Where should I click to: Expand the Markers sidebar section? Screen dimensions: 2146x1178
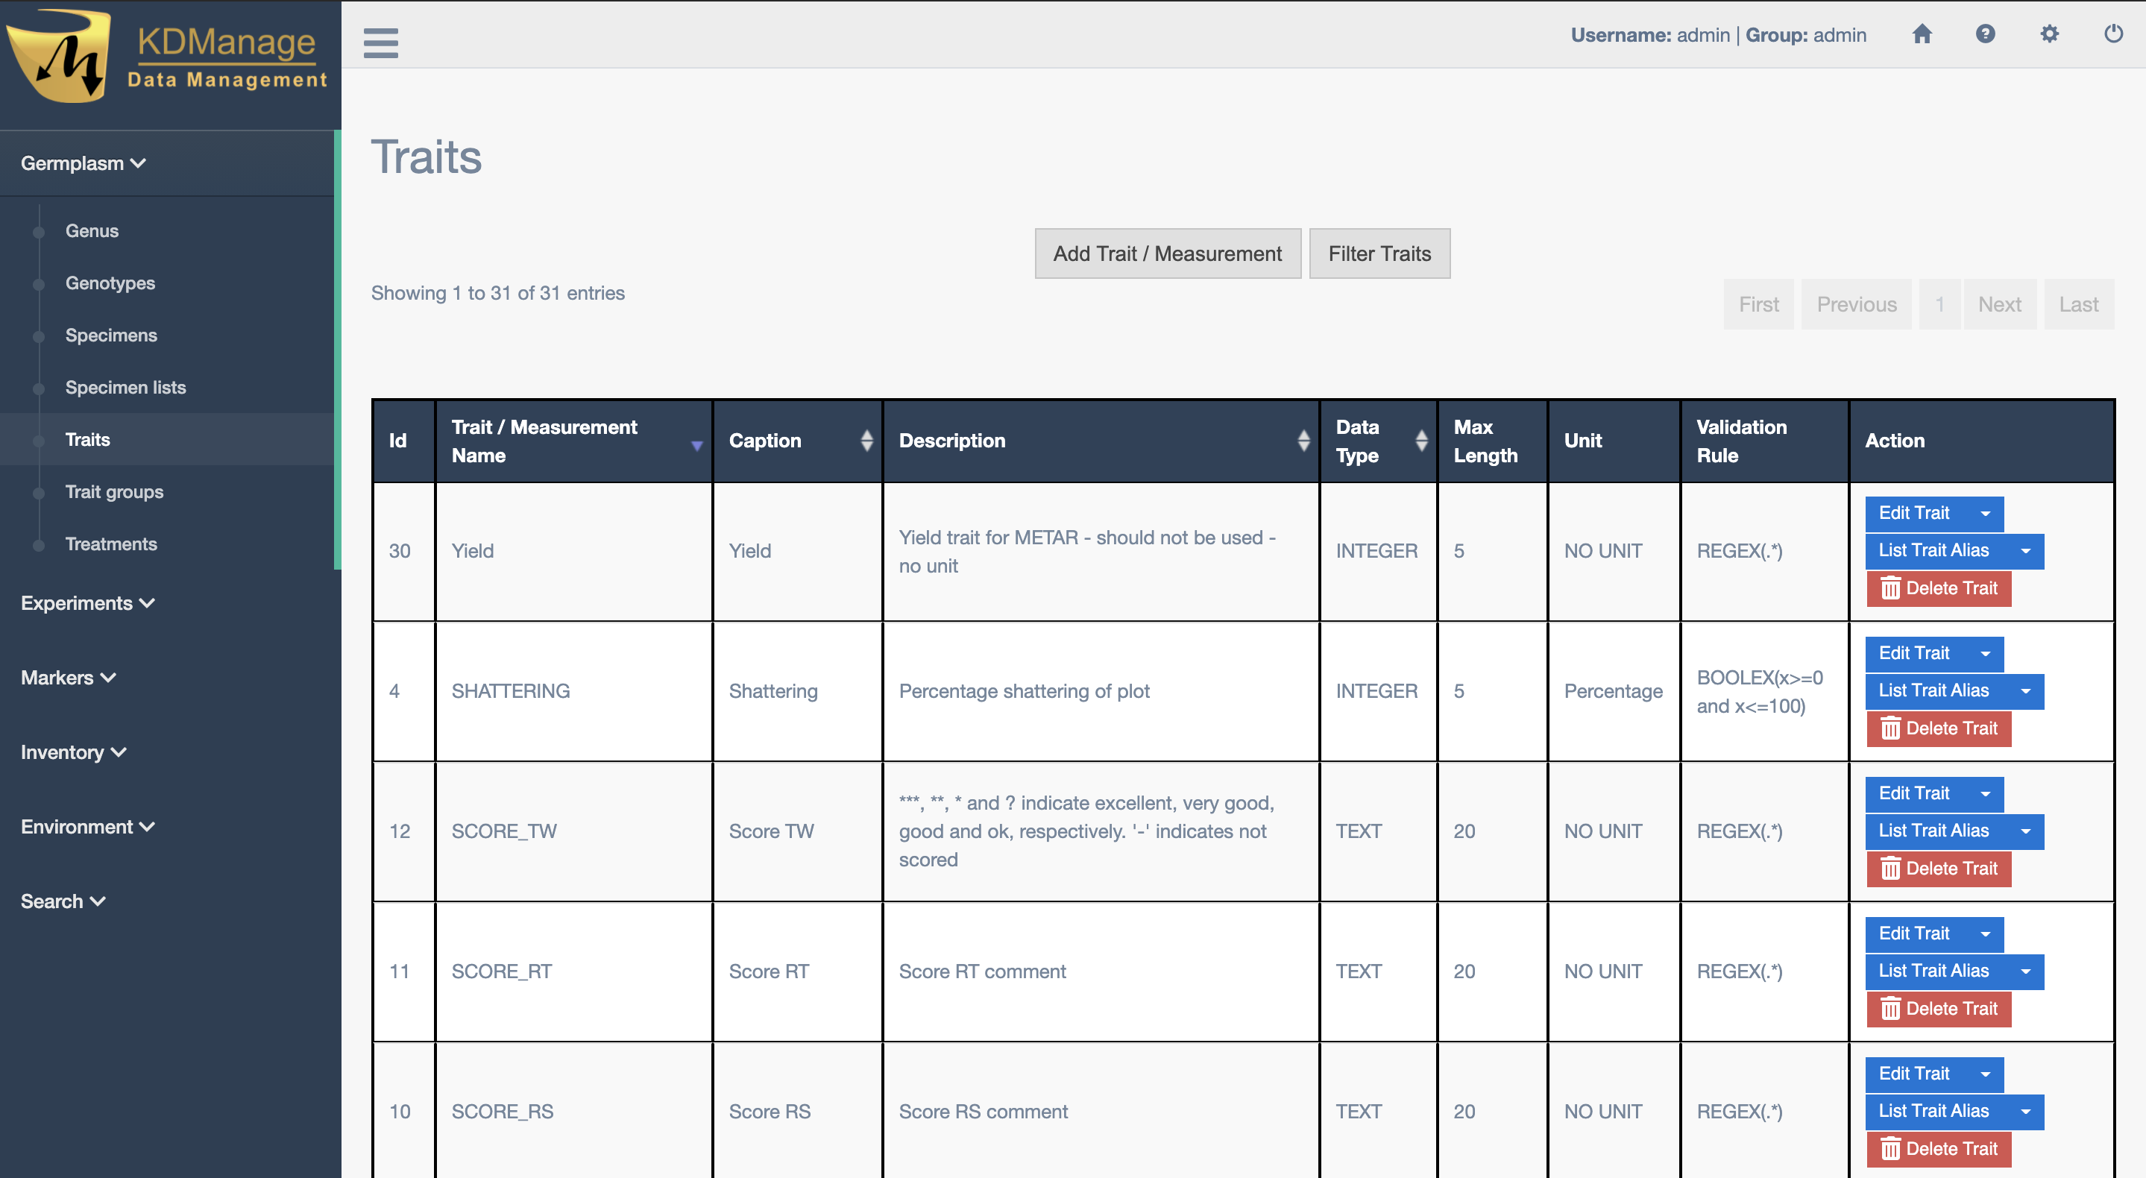[x=69, y=677]
